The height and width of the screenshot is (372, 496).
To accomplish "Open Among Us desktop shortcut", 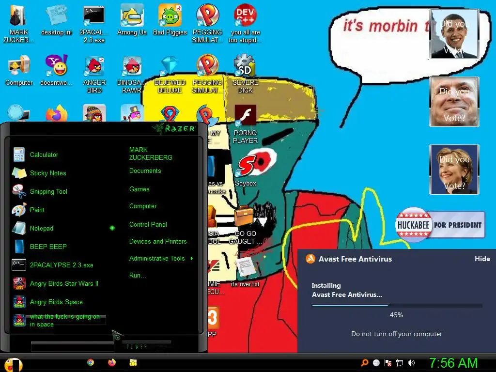I will pyautogui.click(x=132, y=20).
